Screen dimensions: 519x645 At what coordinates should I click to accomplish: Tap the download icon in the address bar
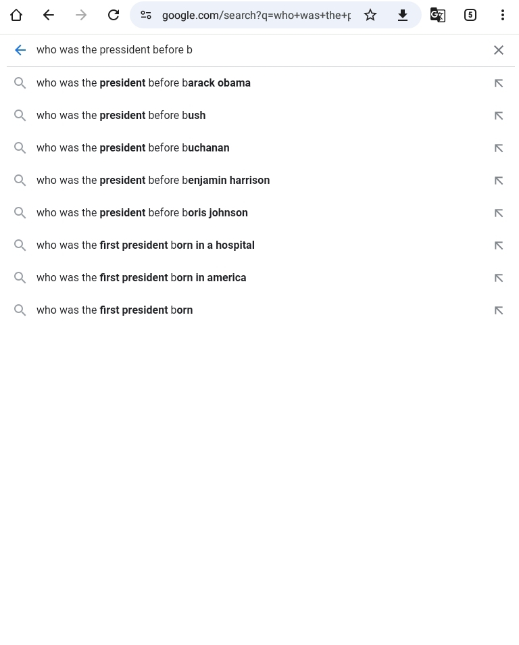(x=403, y=15)
